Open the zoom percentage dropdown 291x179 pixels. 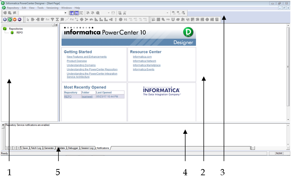click(x=109, y=13)
